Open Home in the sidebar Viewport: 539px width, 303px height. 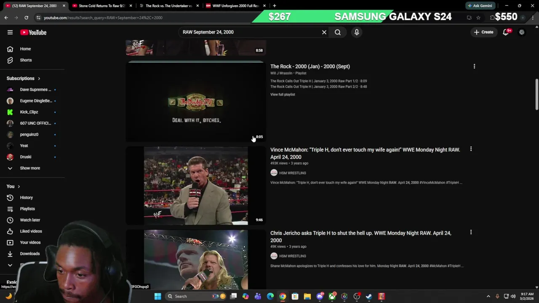25,49
